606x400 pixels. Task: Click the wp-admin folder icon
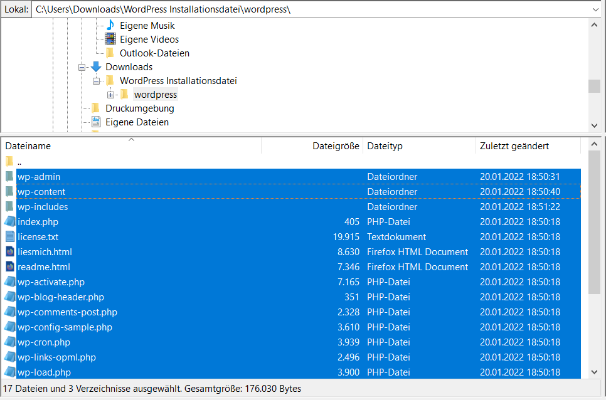9,176
